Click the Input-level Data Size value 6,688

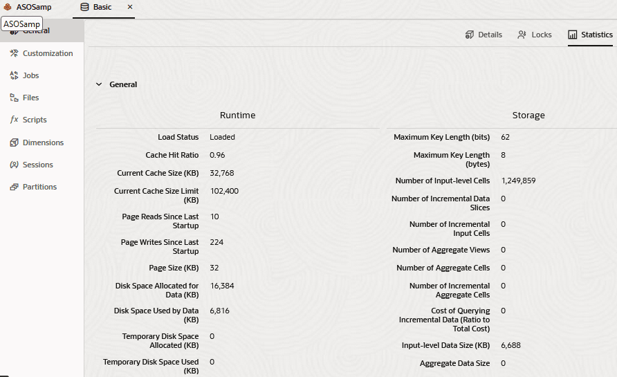(x=510, y=345)
